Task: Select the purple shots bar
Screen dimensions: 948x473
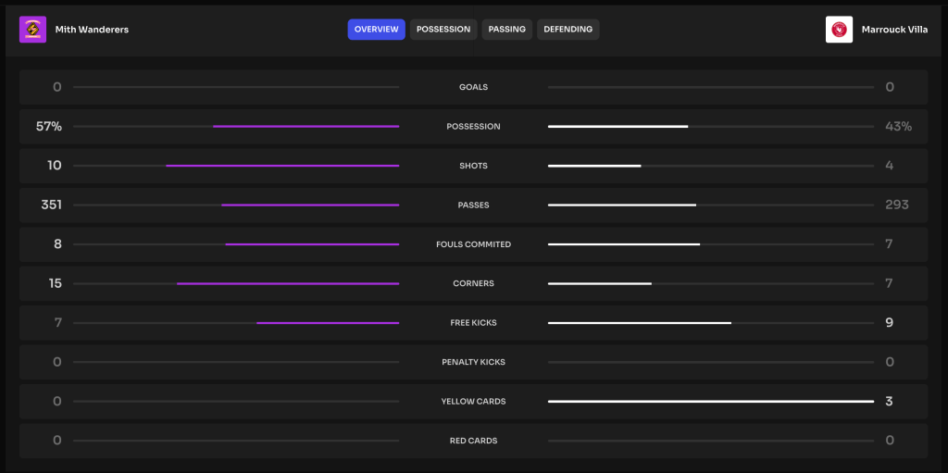Action: (x=282, y=166)
